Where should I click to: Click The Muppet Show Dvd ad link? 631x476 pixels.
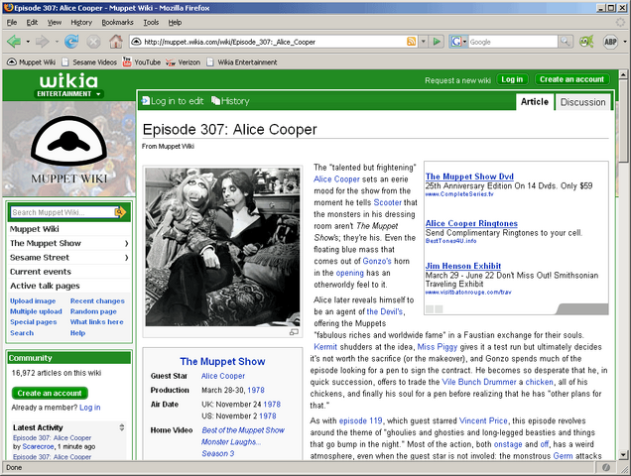pyautogui.click(x=469, y=177)
